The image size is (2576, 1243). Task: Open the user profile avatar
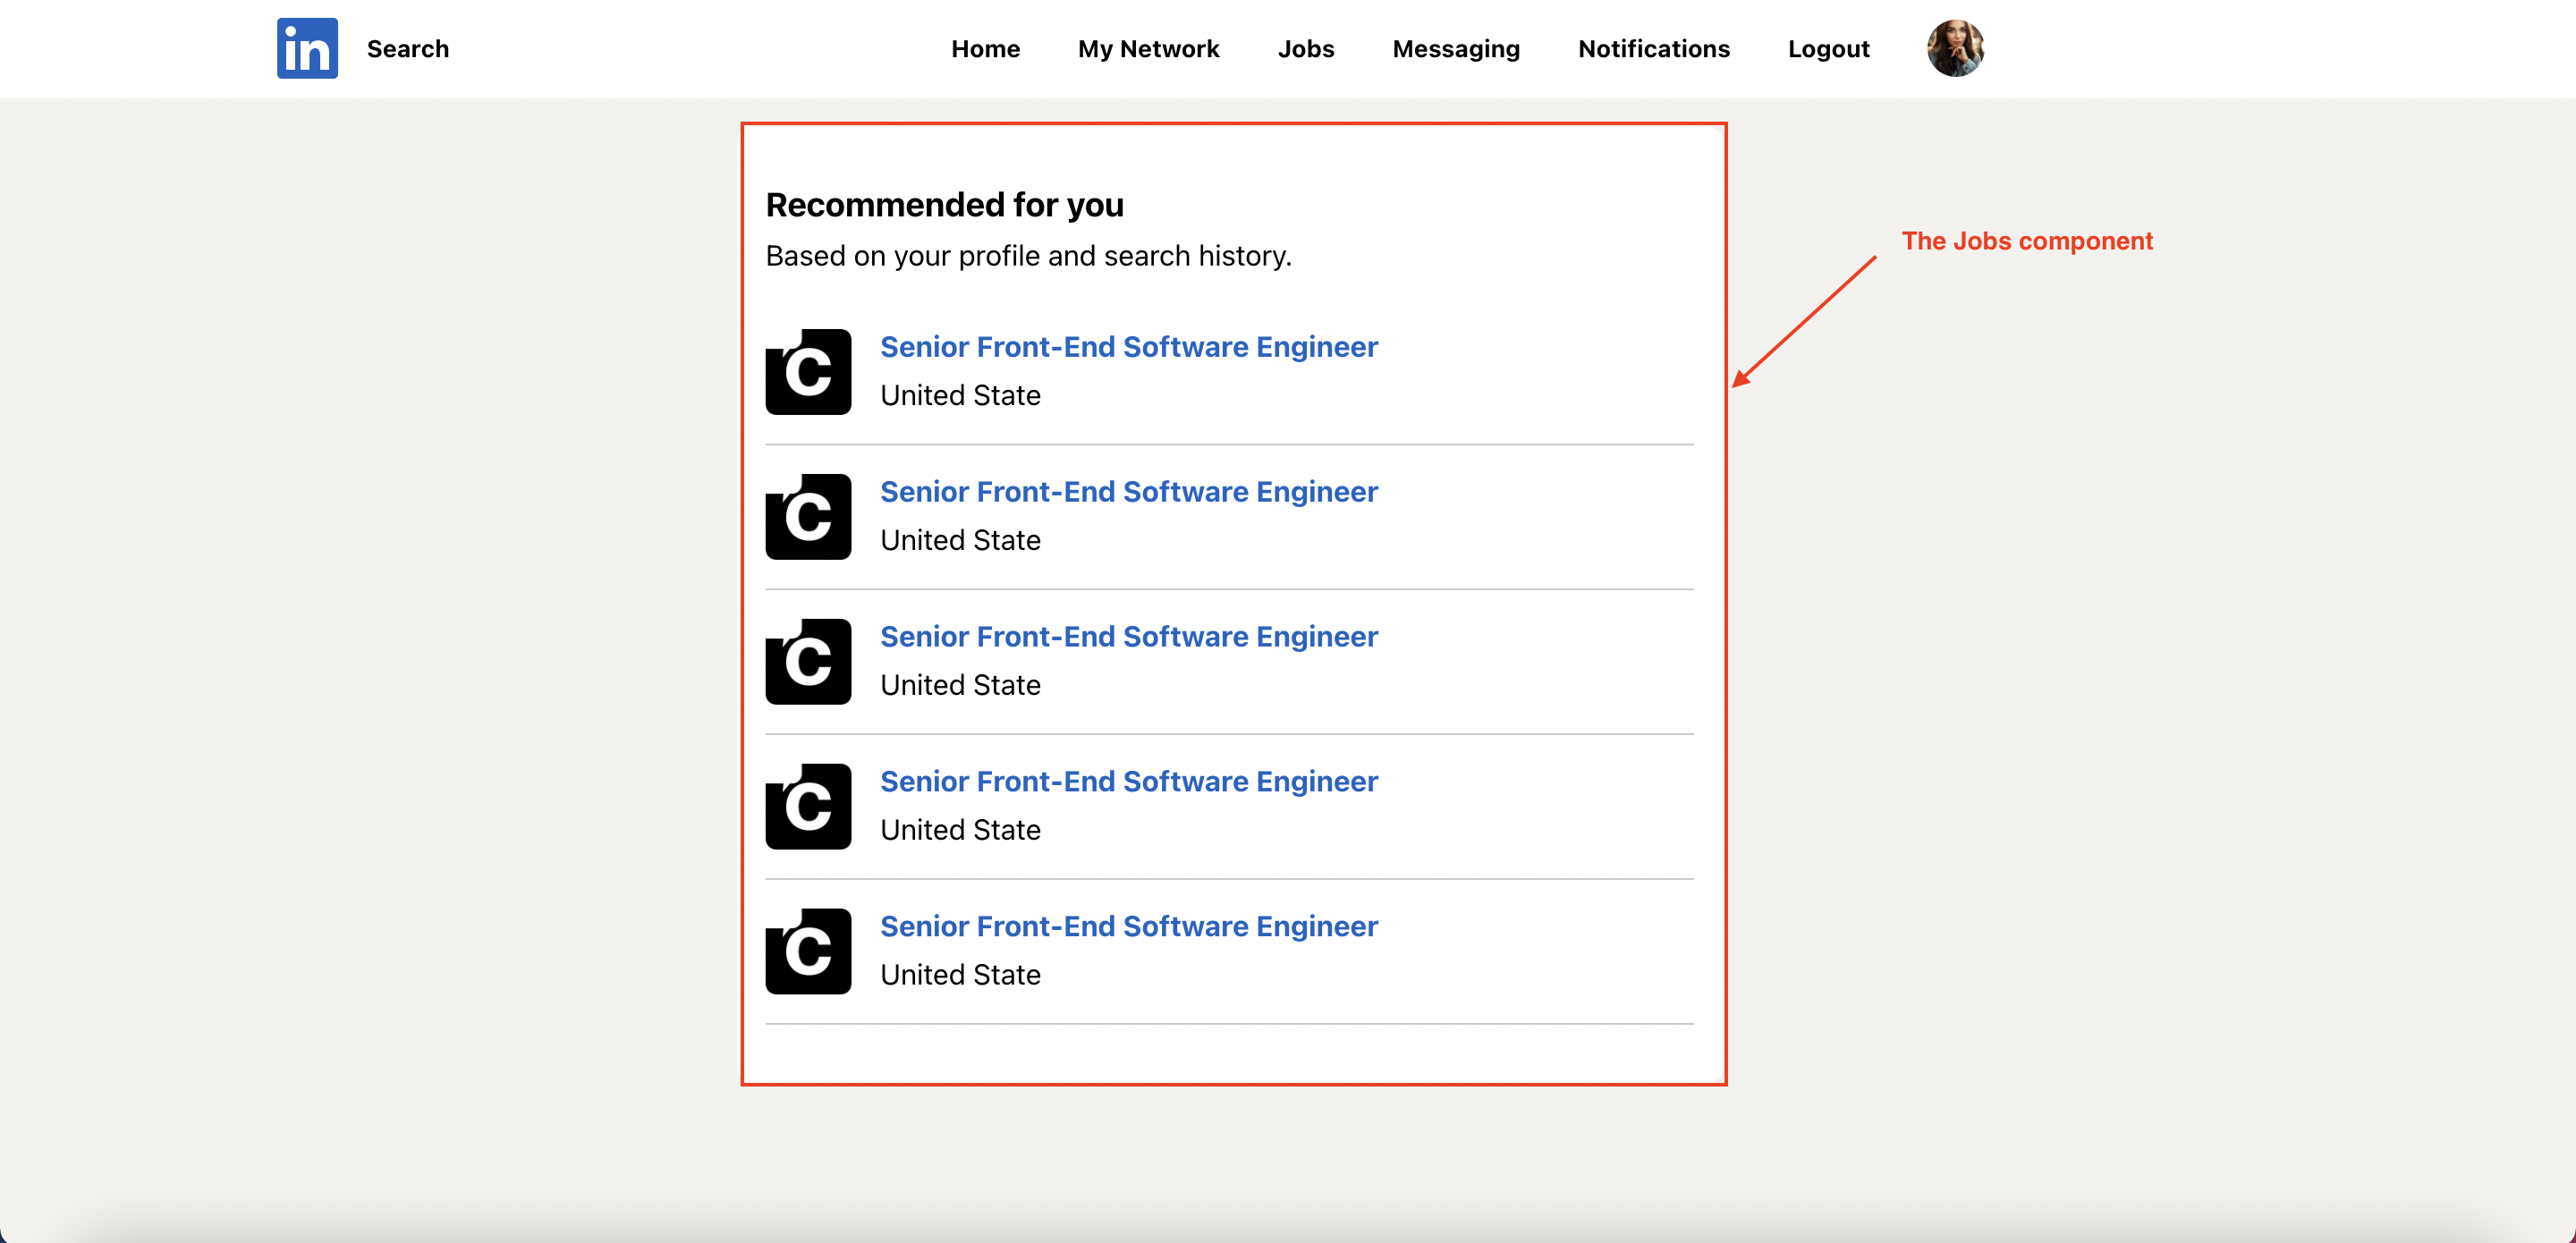point(1955,48)
